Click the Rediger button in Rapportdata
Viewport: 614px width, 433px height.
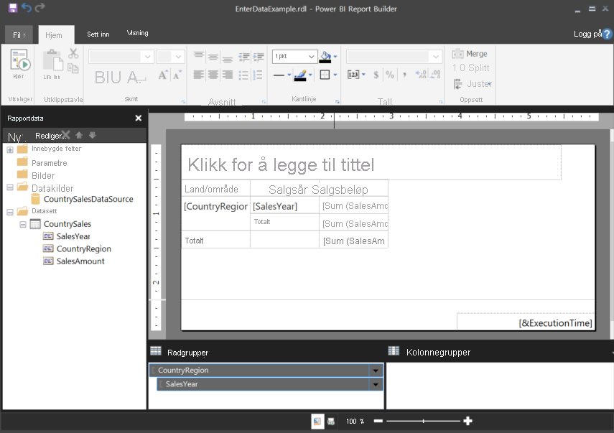pyautogui.click(x=49, y=136)
